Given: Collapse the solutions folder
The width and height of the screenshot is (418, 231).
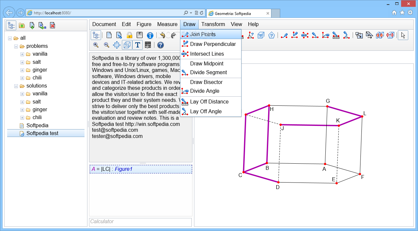Looking at the screenshot, I should point(16,86).
